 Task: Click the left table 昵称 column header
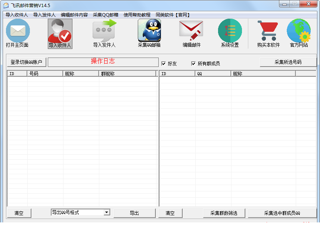81,74
